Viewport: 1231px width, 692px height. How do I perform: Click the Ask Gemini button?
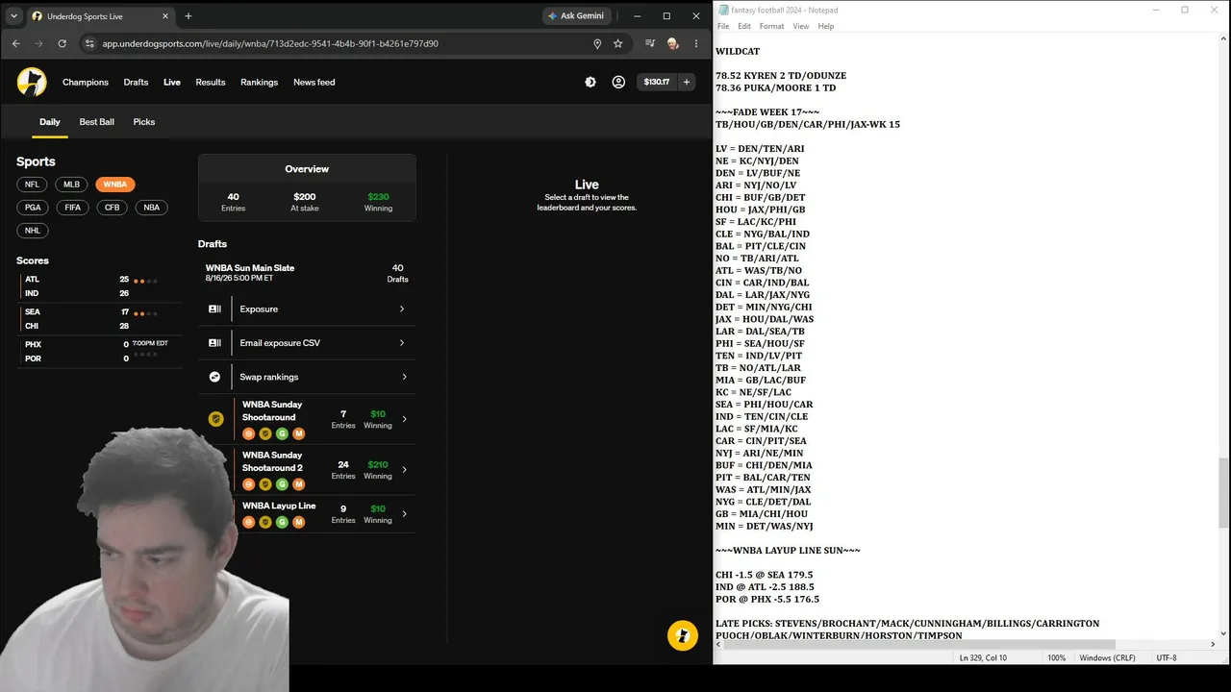click(576, 16)
